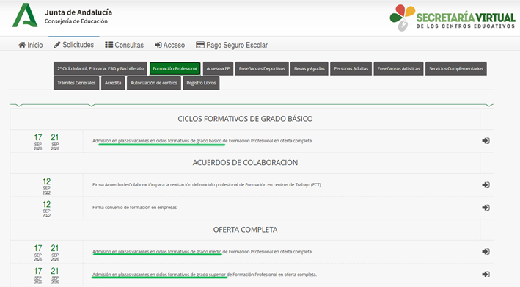Screen dimensions: 520x287
Task: Select the Acredita category button
Action: tap(113, 83)
